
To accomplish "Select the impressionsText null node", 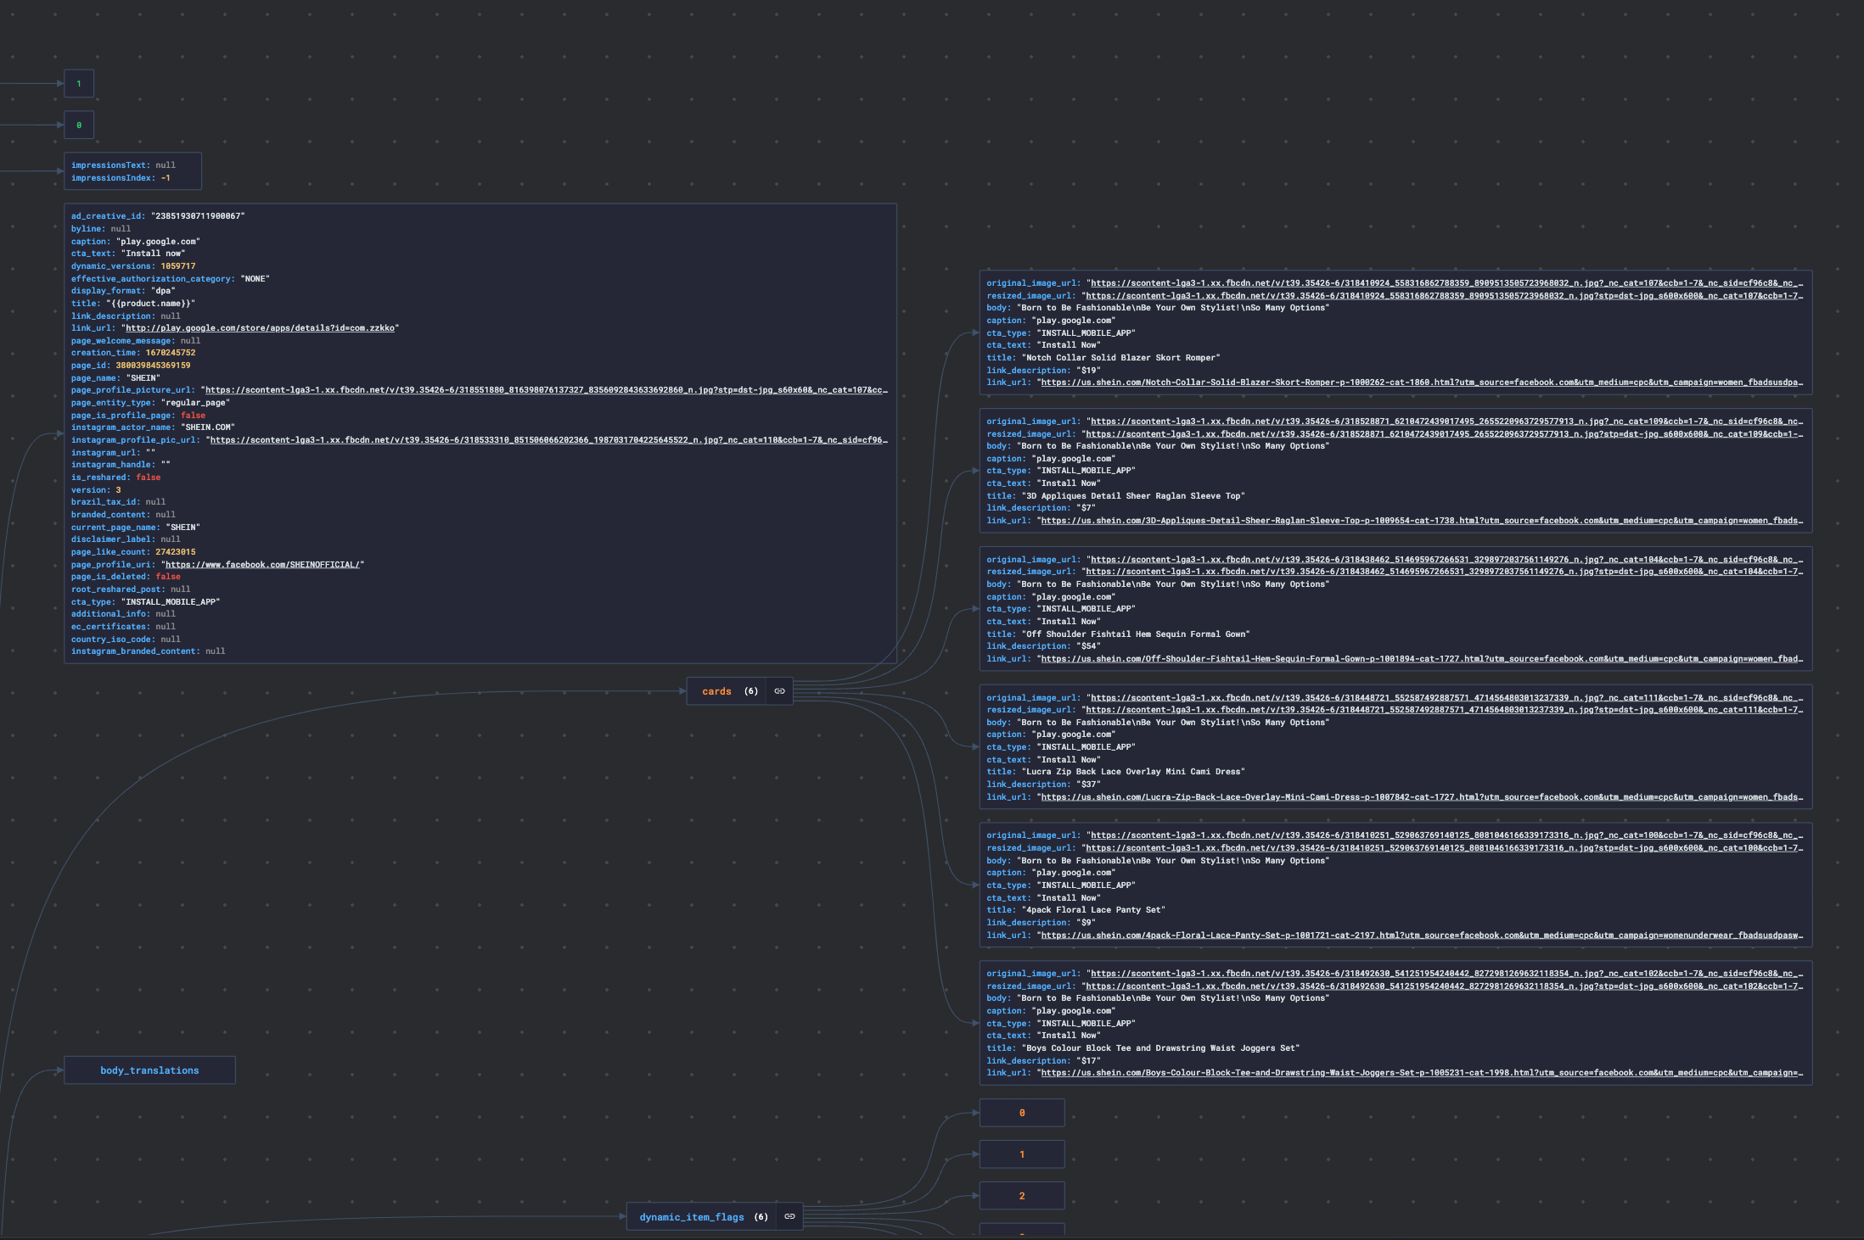I will coord(132,170).
